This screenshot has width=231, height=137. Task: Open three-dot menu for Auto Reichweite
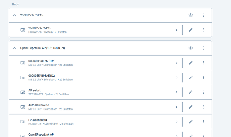(x=204, y=107)
